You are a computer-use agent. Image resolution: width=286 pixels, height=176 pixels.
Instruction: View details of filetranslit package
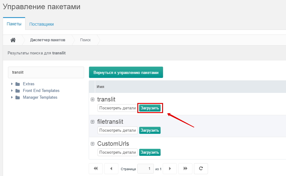[117, 130]
